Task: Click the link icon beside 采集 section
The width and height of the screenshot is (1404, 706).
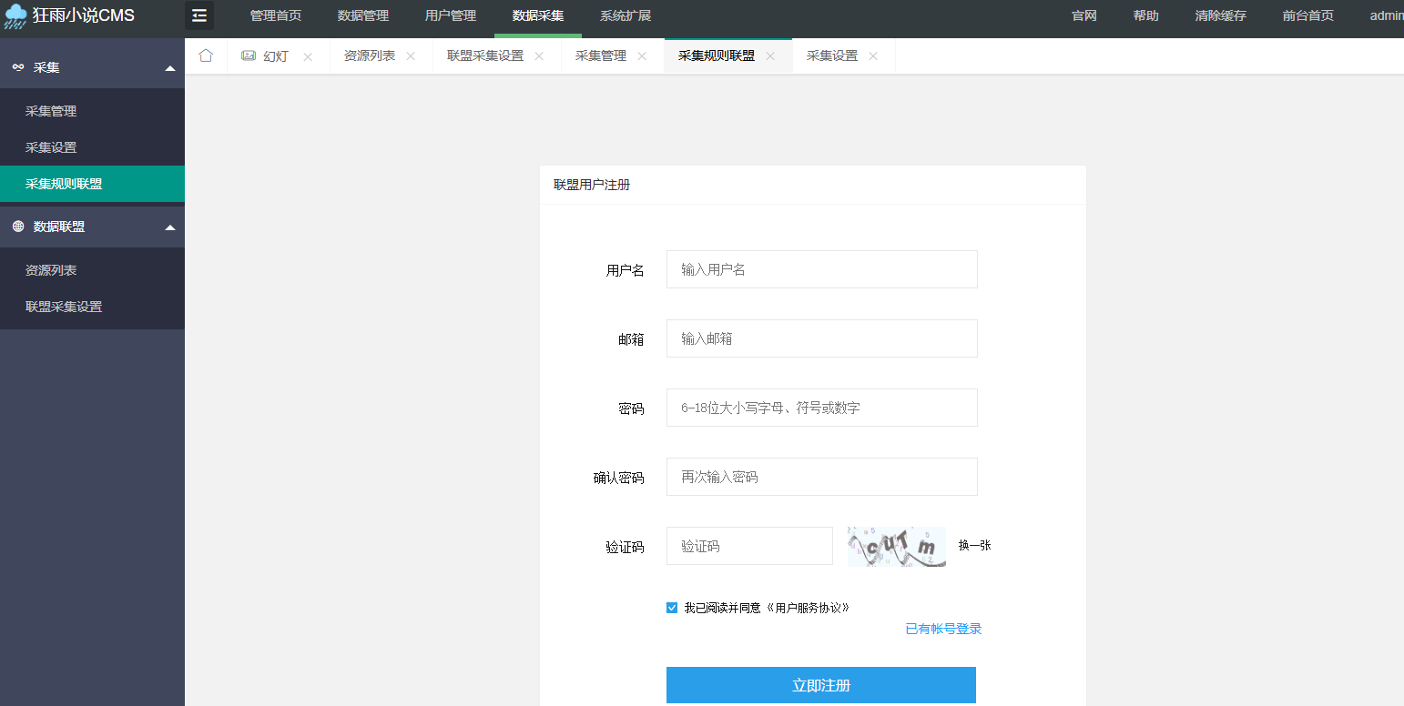Action: (19, 66)
